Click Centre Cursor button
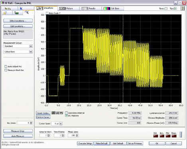Screen dimensions: 187x149 (43, 117)
